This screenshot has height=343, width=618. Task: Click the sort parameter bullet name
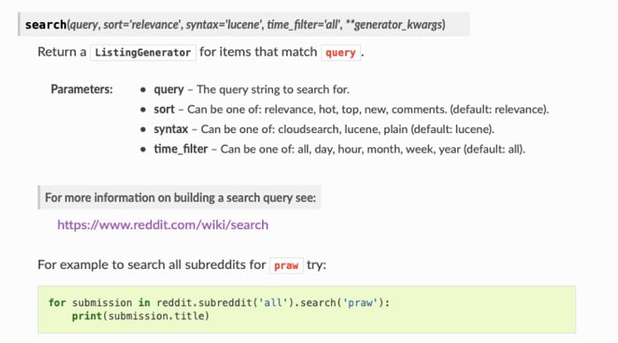164,109
